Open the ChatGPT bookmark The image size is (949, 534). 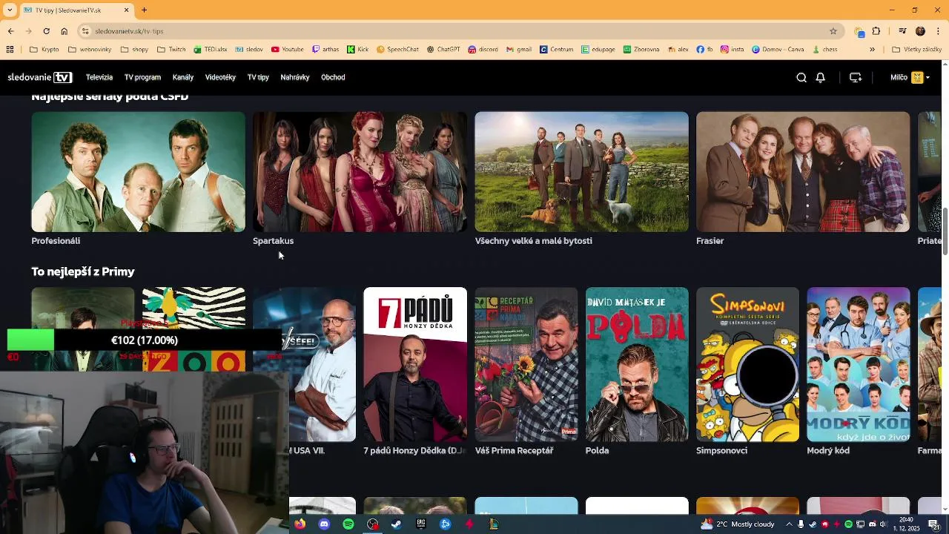click(x=443, y=50)
